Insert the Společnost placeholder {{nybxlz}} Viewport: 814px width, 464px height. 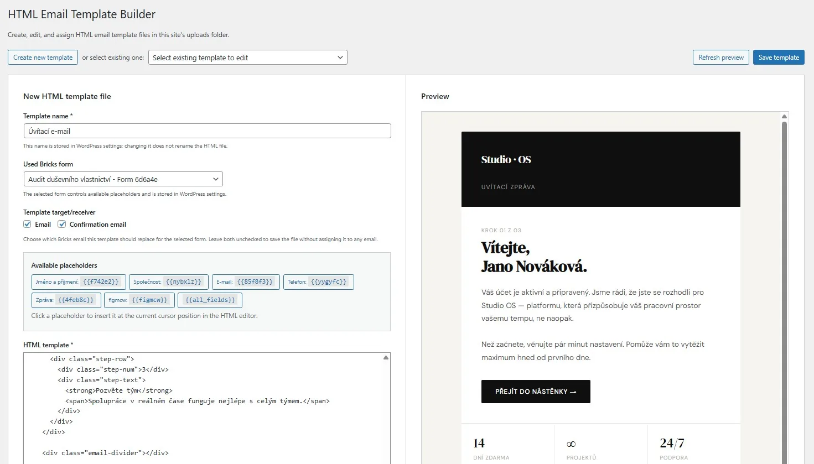tap(169, 282)
